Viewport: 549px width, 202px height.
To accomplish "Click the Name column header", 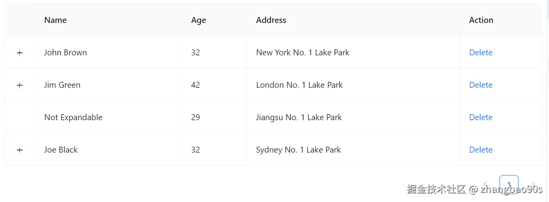I will [x=55, y=20].
